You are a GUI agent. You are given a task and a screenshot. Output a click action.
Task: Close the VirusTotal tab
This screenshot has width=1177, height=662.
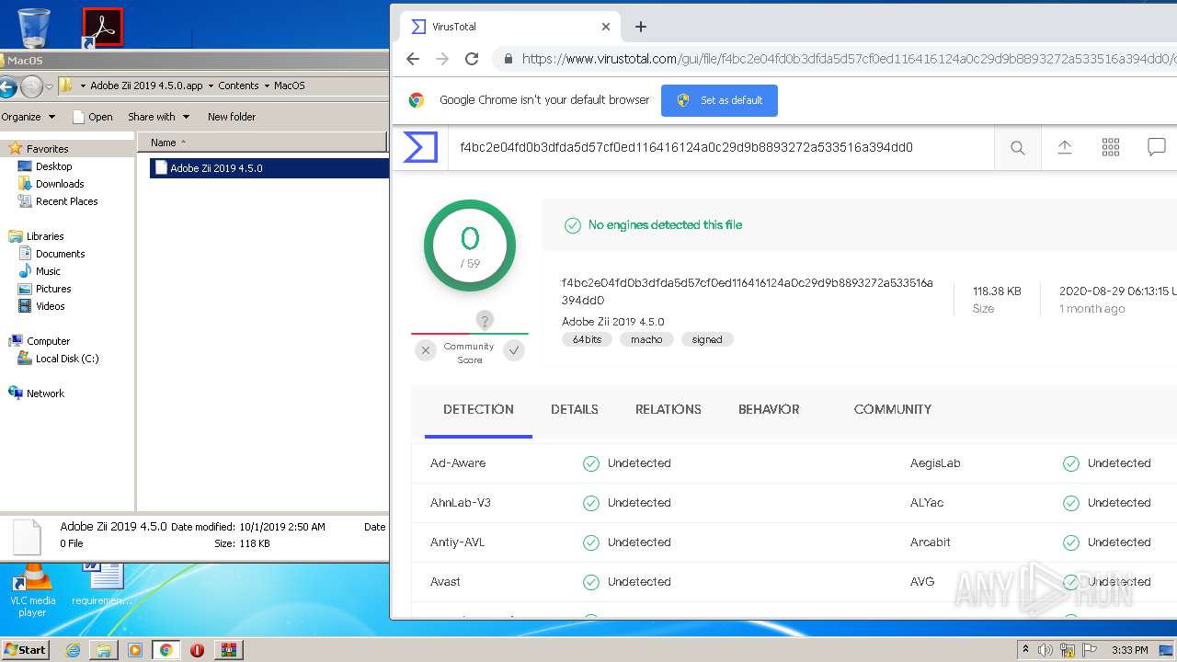(606, 27)
